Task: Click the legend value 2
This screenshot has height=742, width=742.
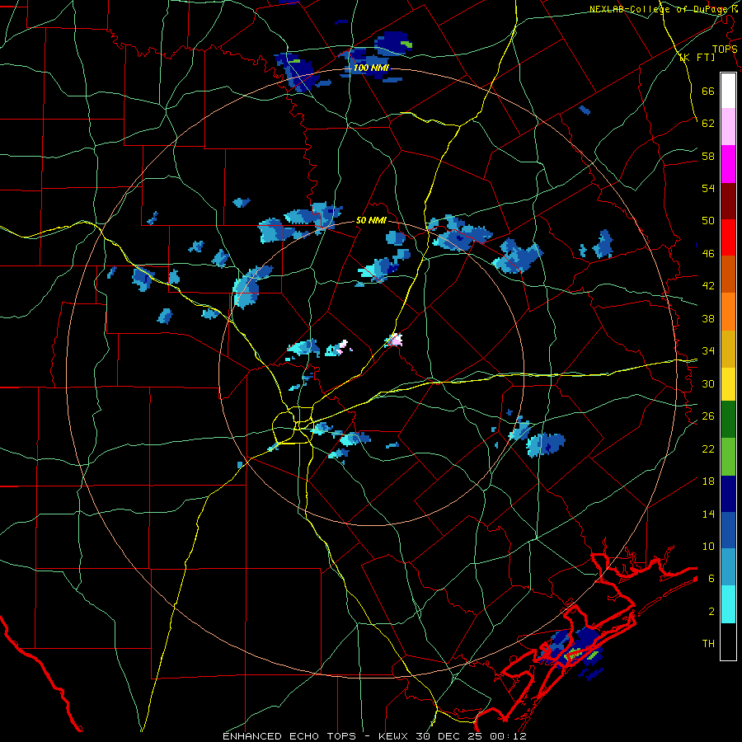Action: (x=711, y=612)
